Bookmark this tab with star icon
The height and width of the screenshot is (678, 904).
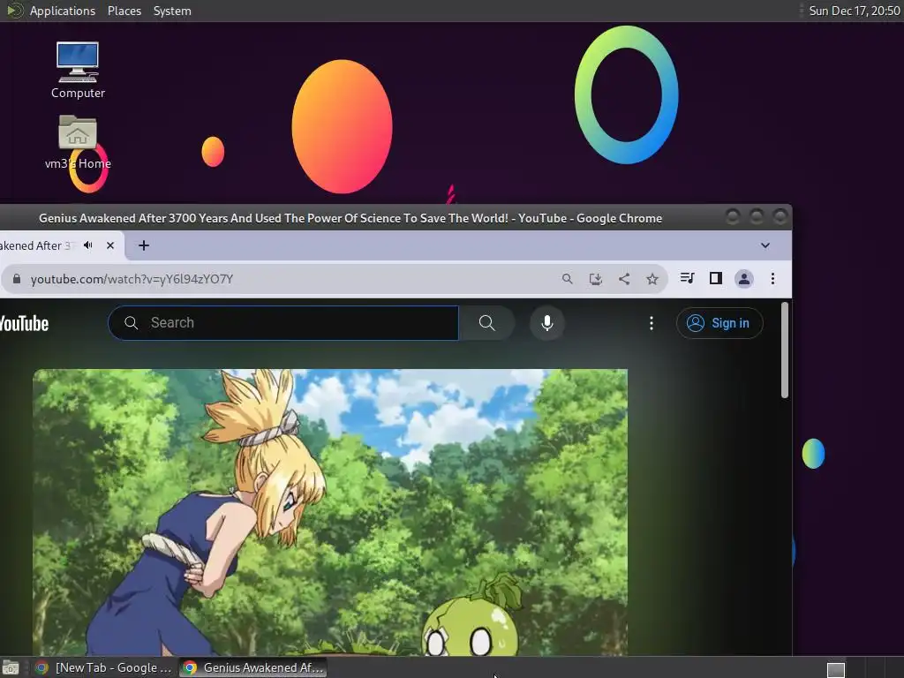point(652,279)
